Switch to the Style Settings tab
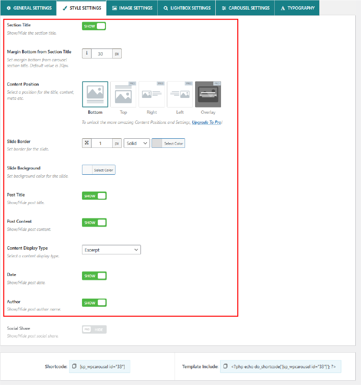The width and height of the screenshot is (361, 385). (82, 8)
